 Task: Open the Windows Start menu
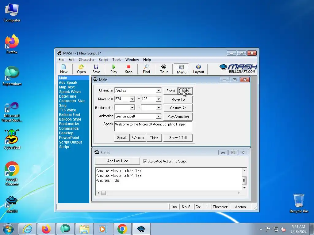8,229
